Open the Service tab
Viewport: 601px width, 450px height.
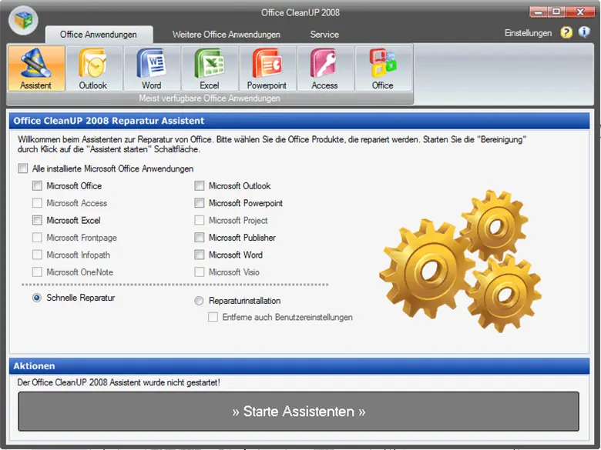[324, 35]
